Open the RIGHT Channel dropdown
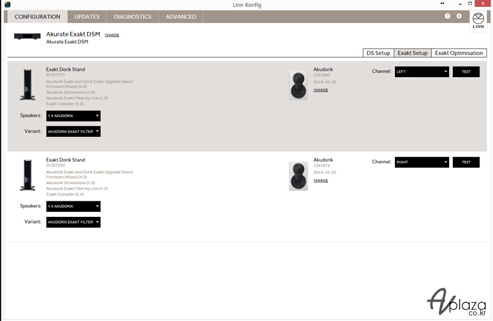 point(422,162)
